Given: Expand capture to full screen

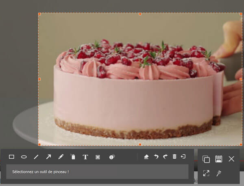Looking at the screenshot, I should (x=206, y=173).
